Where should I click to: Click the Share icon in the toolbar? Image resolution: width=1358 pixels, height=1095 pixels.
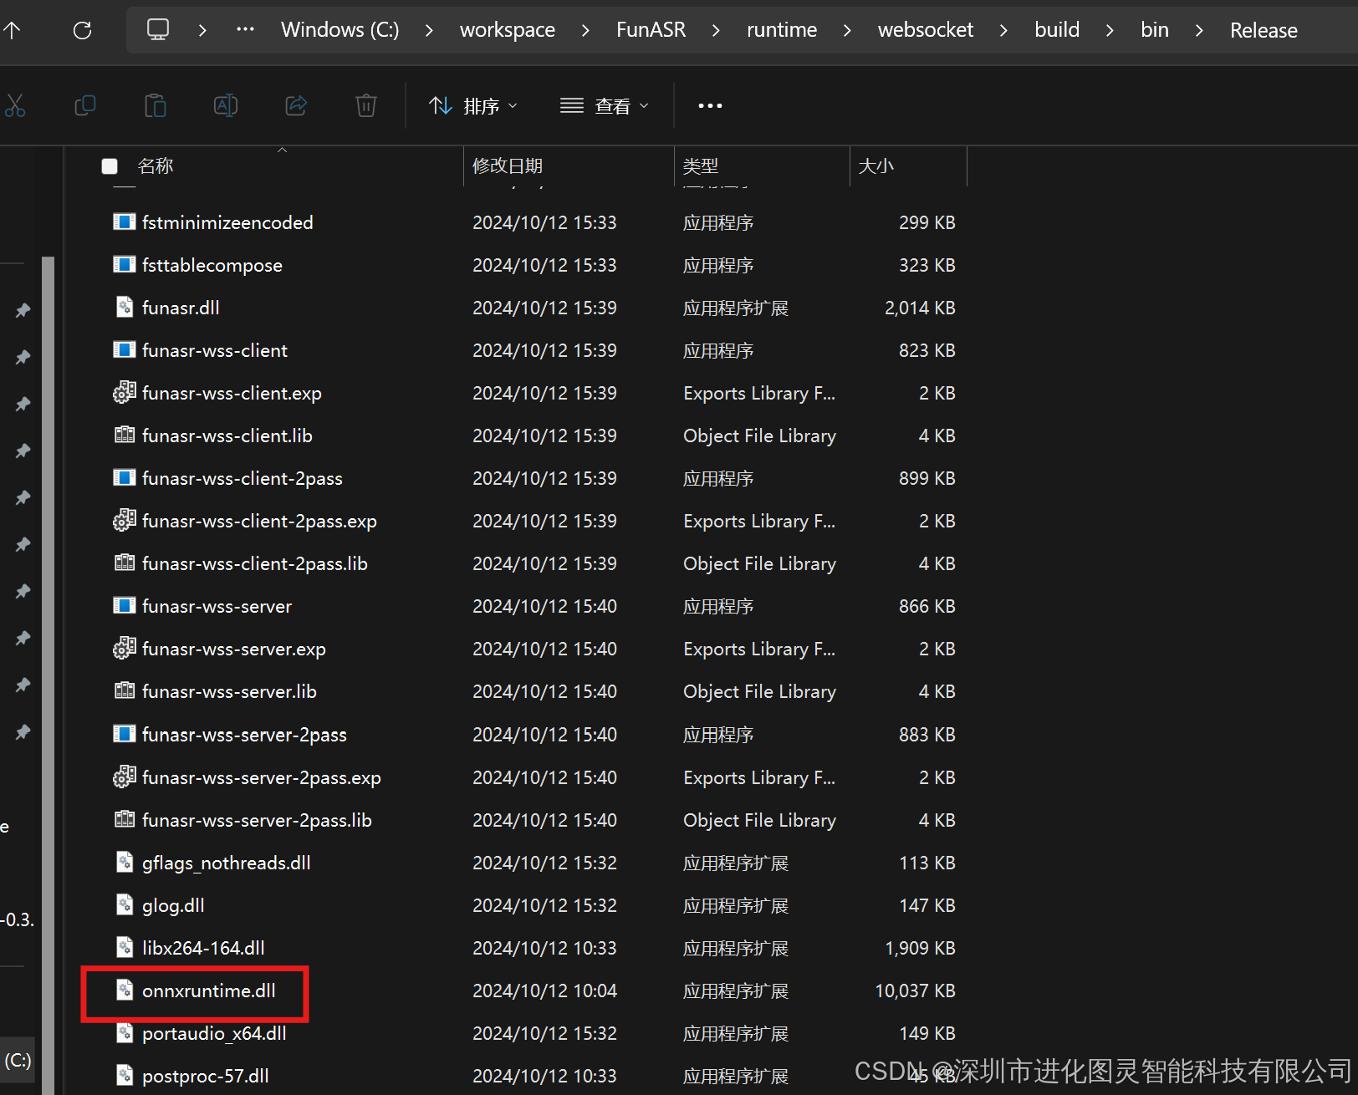coord(296,105)
